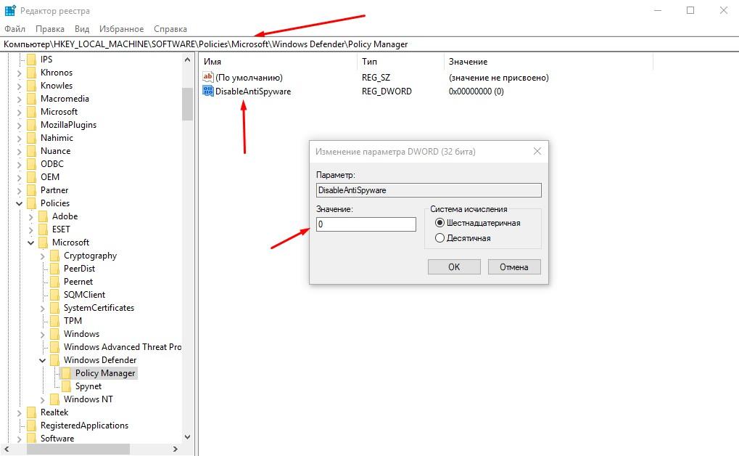Click the ESET folder icon

point(44,229)
